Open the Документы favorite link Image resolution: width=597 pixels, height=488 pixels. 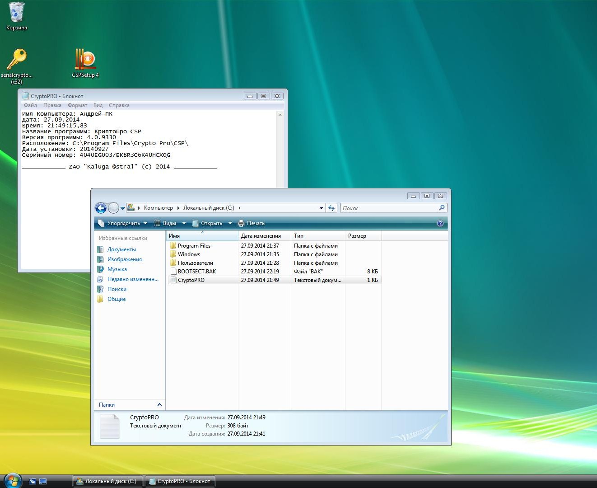point(121,249)
